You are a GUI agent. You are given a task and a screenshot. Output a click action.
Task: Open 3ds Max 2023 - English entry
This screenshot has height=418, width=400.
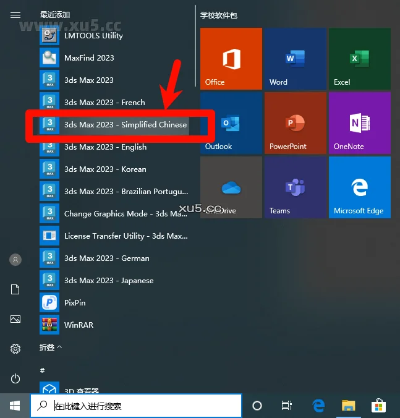tap(105, 147)
